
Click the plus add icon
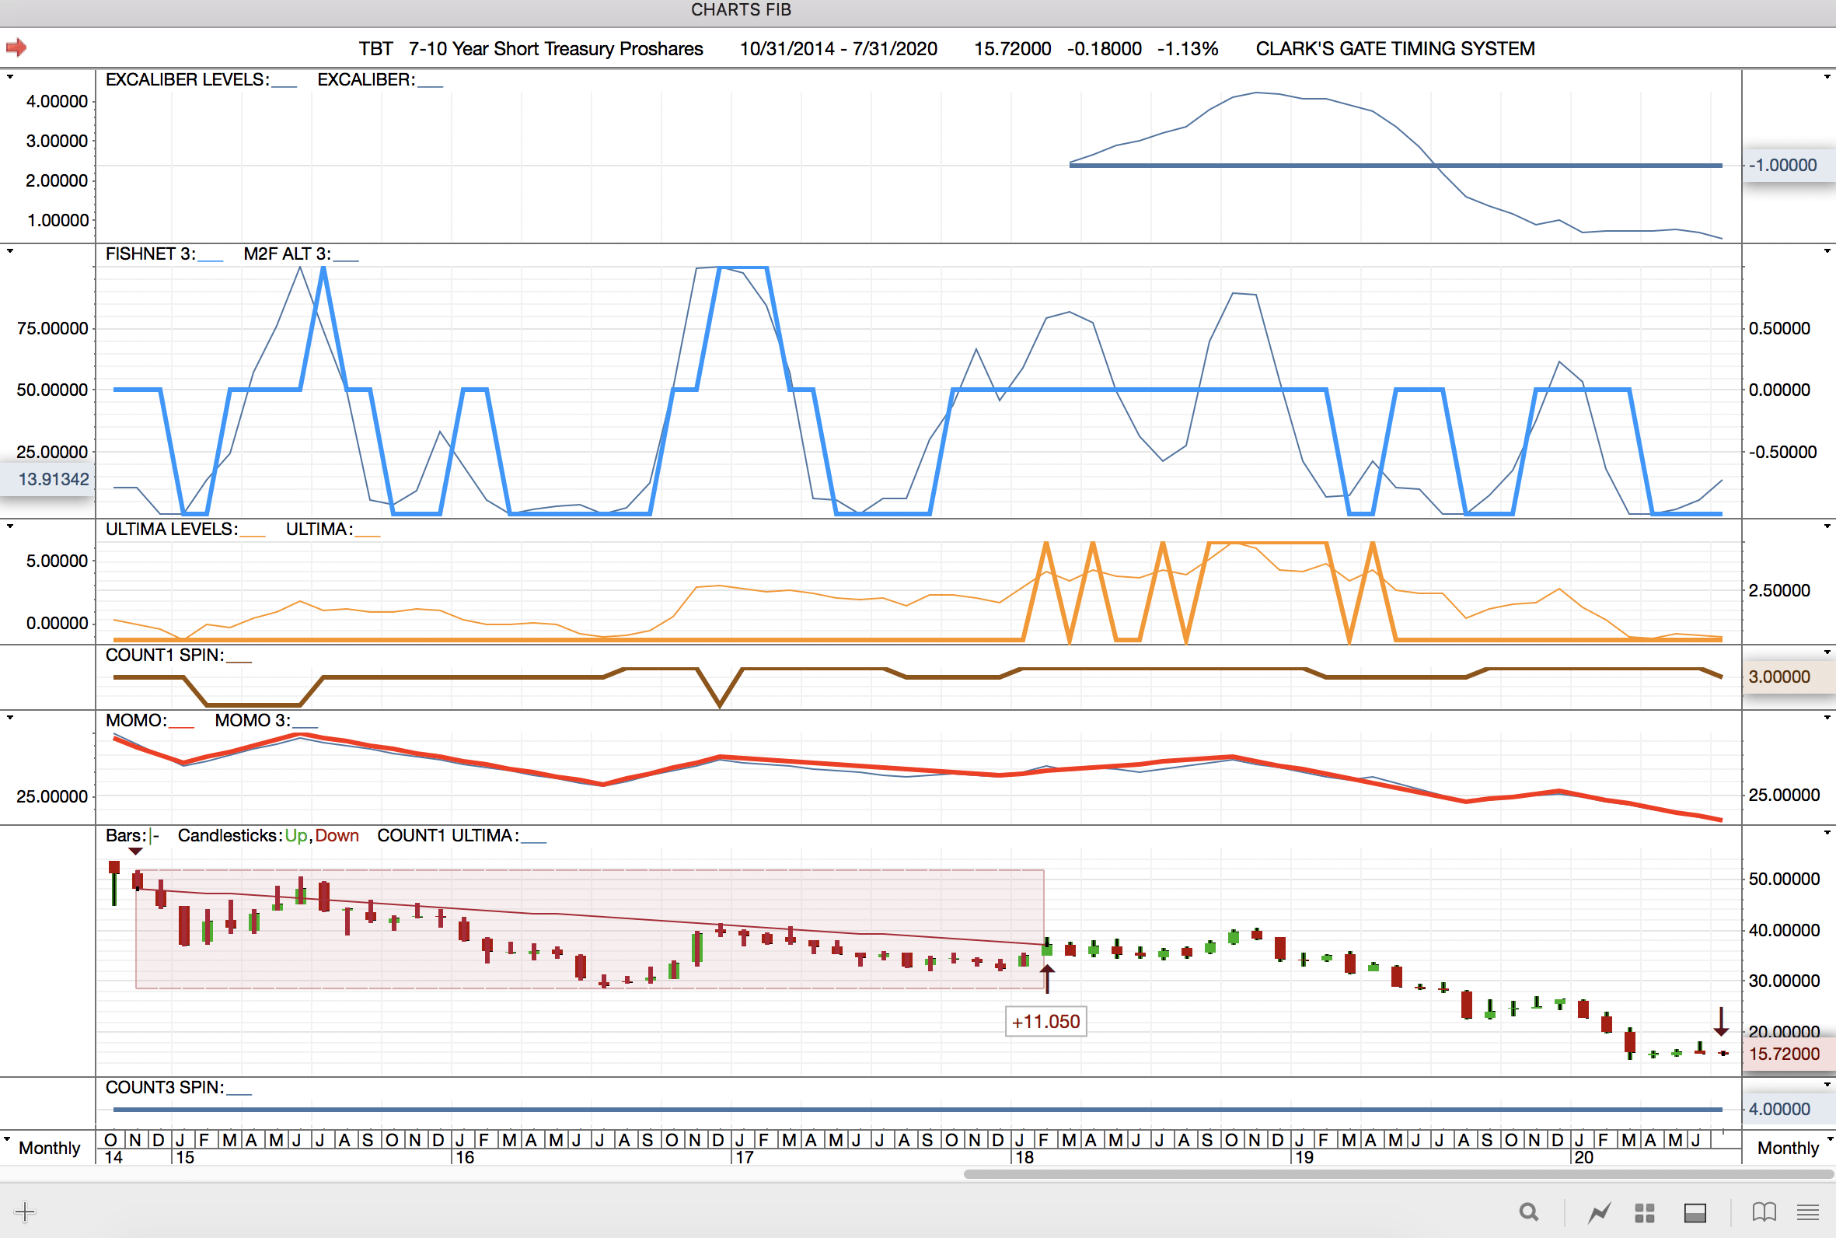[24, 1212]
